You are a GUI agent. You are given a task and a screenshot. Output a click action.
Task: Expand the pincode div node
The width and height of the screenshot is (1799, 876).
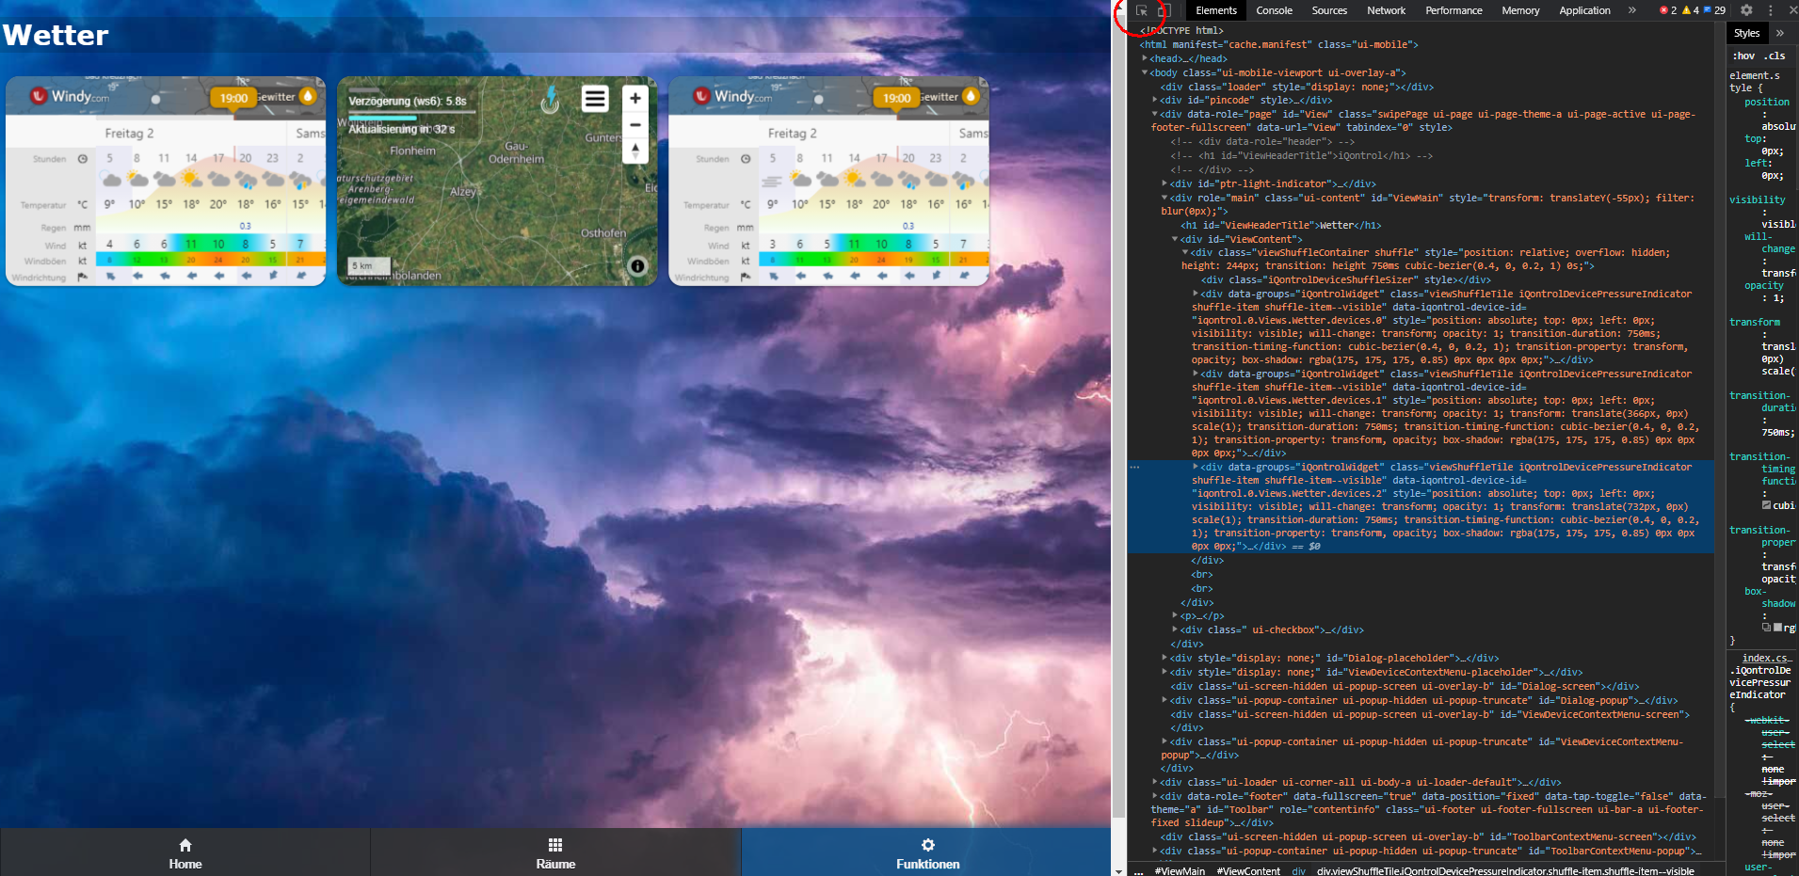point(1155,100)
